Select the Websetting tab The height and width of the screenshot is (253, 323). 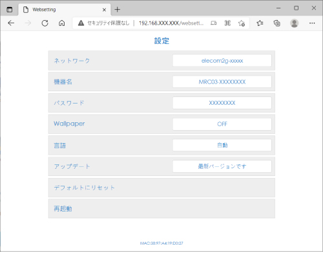(65, 10)
